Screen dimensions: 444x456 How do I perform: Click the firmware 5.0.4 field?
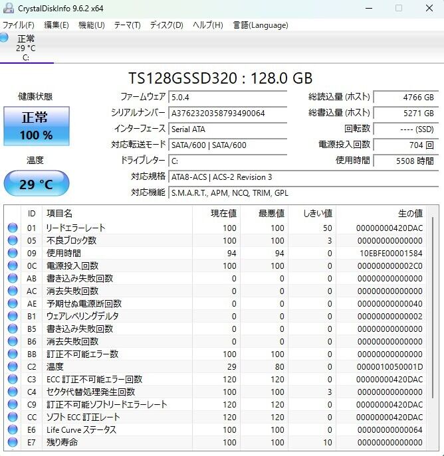click(x=227, y=98)
